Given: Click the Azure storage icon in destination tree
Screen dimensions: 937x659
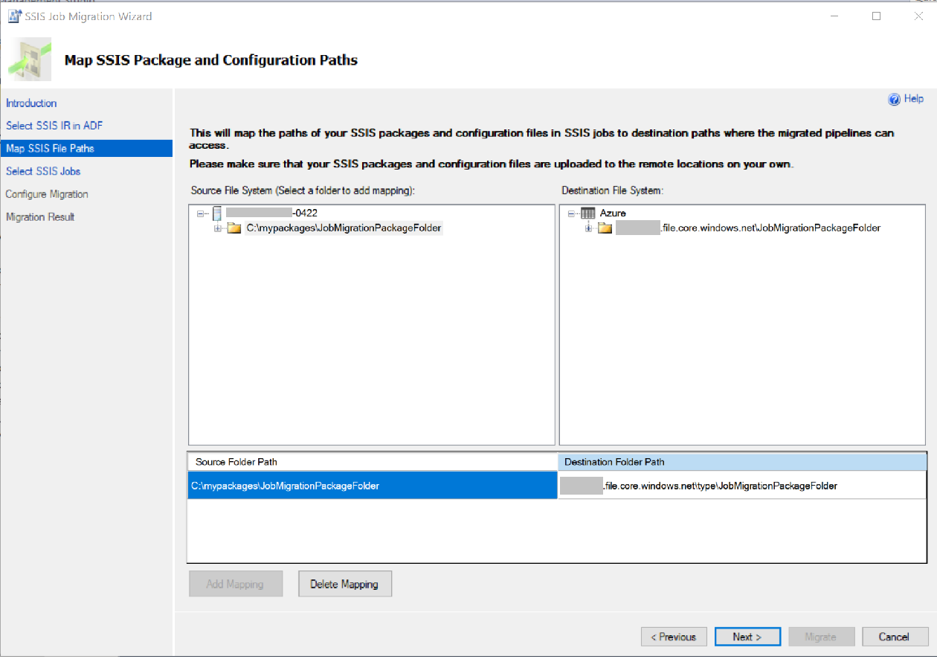Looking at the screenshot, I should pyautogui.click(x=587, y=213).
